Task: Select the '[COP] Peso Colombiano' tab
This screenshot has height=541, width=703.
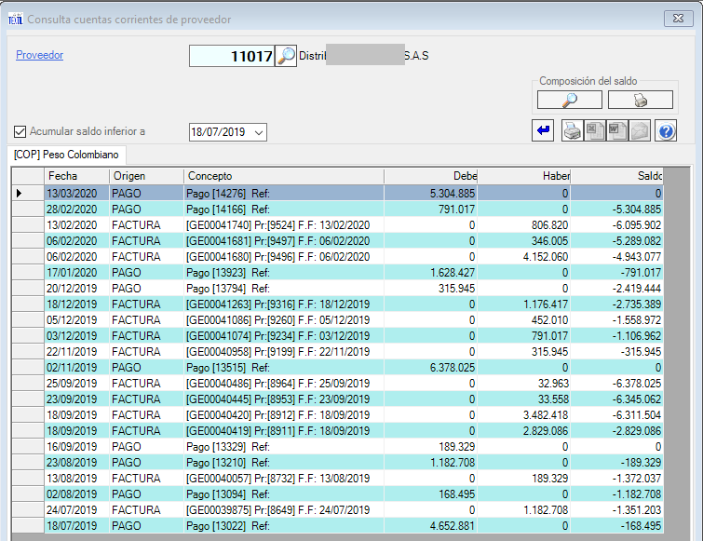Action: tap(64, 156)
